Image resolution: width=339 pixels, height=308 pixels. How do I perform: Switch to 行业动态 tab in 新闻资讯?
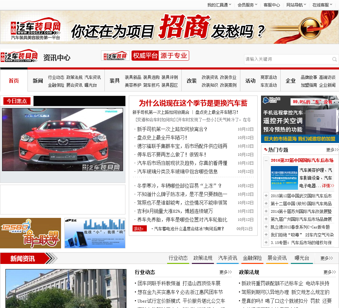click(178, 258)
